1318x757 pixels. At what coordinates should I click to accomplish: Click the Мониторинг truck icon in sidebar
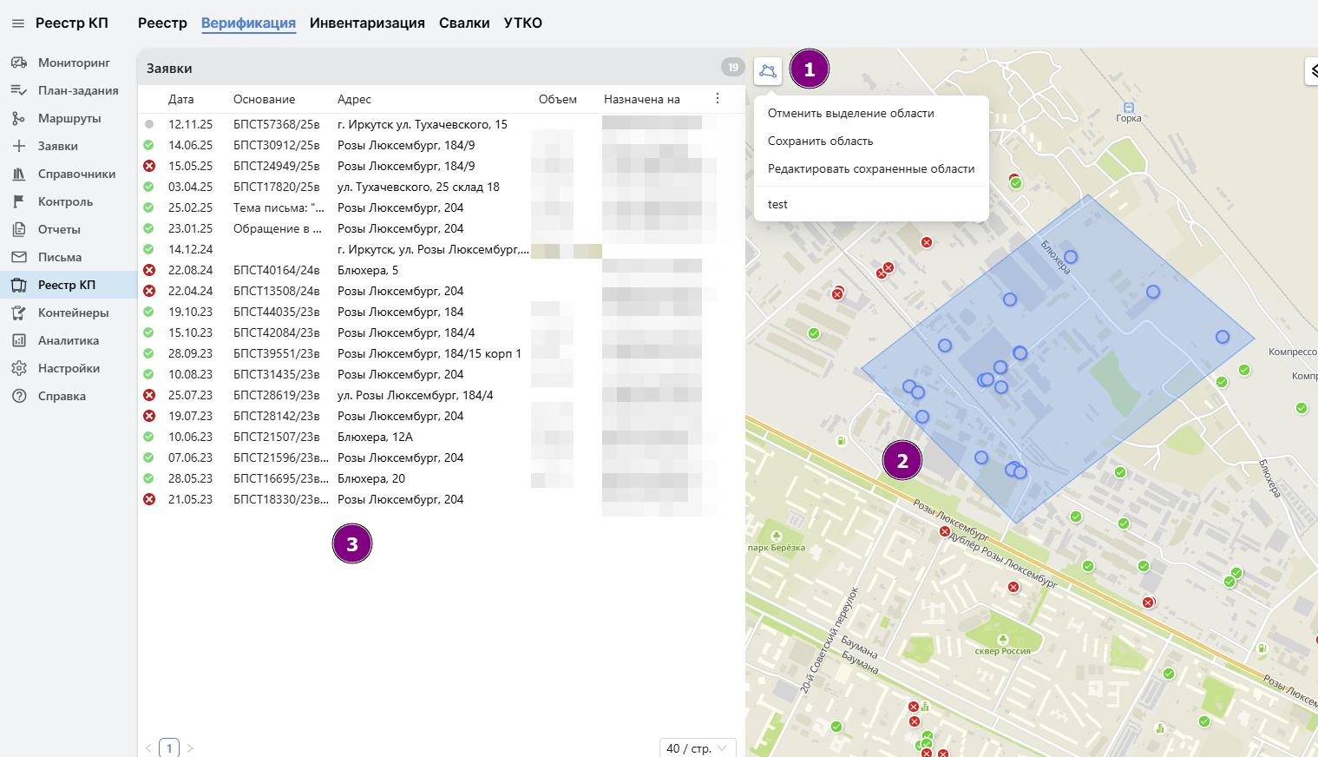click(x=18, y=63)
